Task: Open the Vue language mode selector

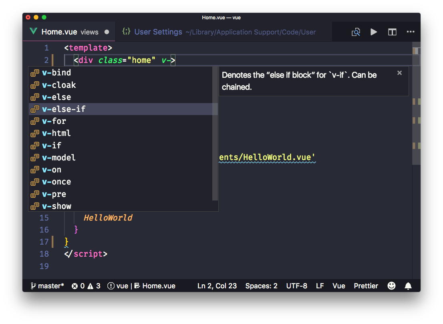Action: pos(338,286)
